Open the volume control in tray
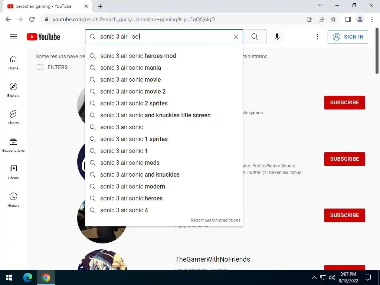 tap(332, 278)
